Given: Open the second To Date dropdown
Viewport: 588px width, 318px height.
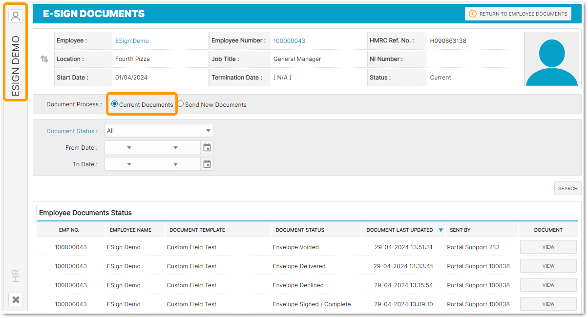Looking at the screenshot, I should (175, 164).
